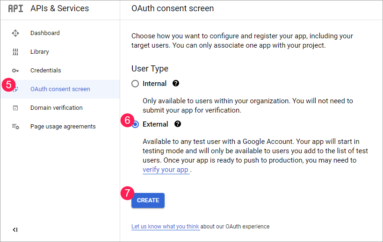Open the Credentials text label in navigation

46,71
